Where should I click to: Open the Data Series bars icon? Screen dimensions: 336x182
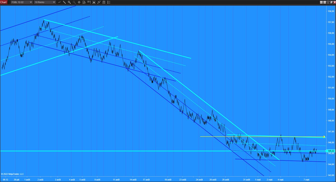point(94,2)
